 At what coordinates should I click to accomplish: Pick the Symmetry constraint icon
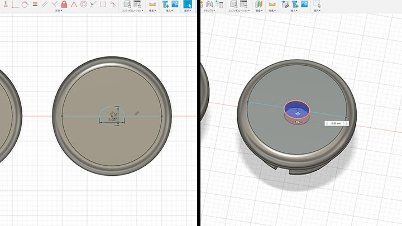(103, 4)
